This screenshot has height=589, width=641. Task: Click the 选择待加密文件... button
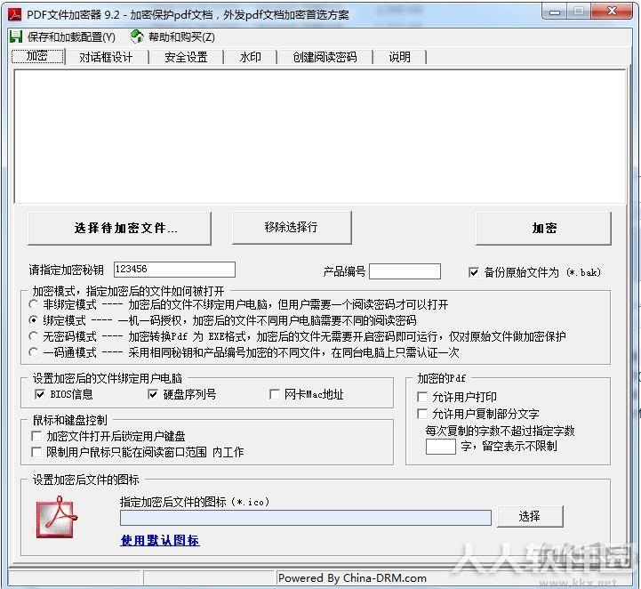point(119,229)
